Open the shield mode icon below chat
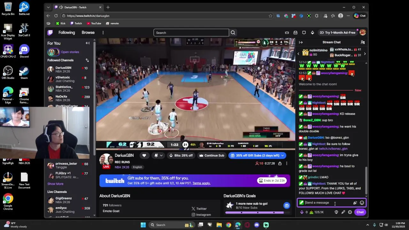409x230 pixels. [336, 212]
